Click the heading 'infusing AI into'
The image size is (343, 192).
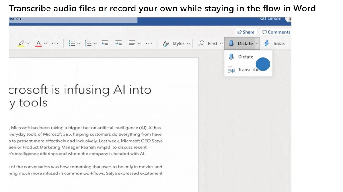[x=107, y=90]
